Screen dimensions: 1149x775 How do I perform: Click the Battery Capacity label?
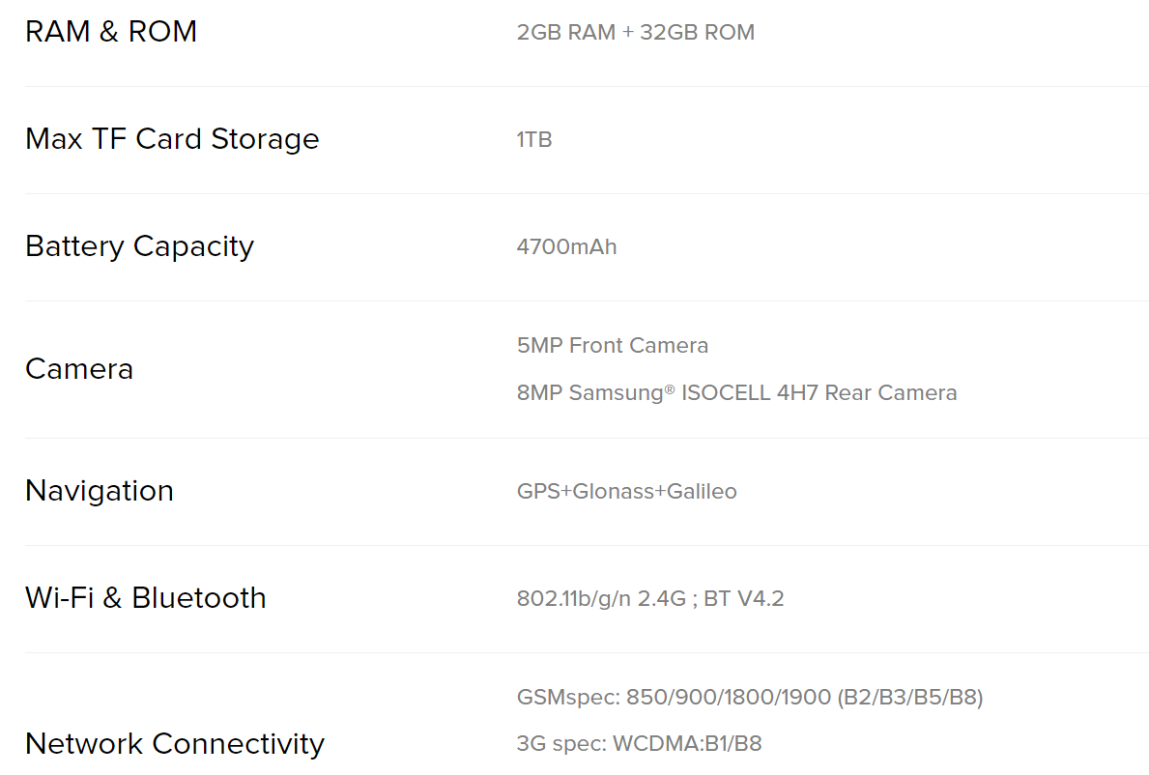[x=139, y=246]
